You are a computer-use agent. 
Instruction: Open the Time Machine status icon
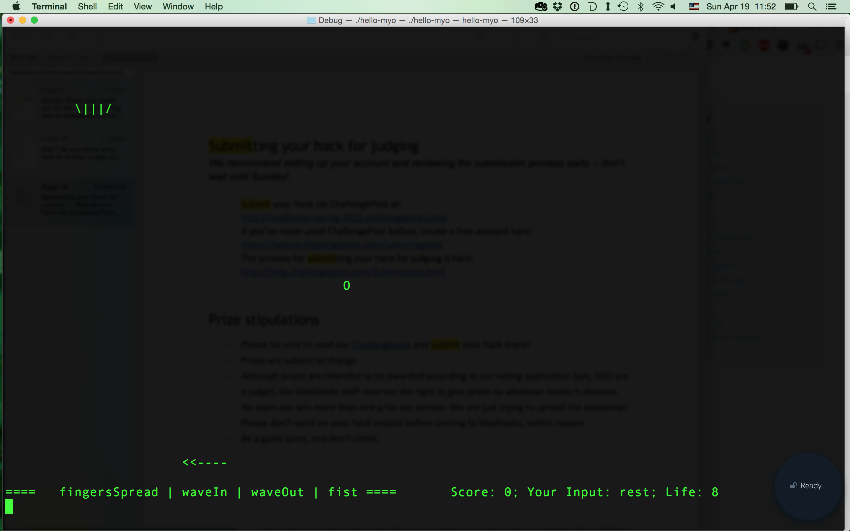tap(623, 7)
